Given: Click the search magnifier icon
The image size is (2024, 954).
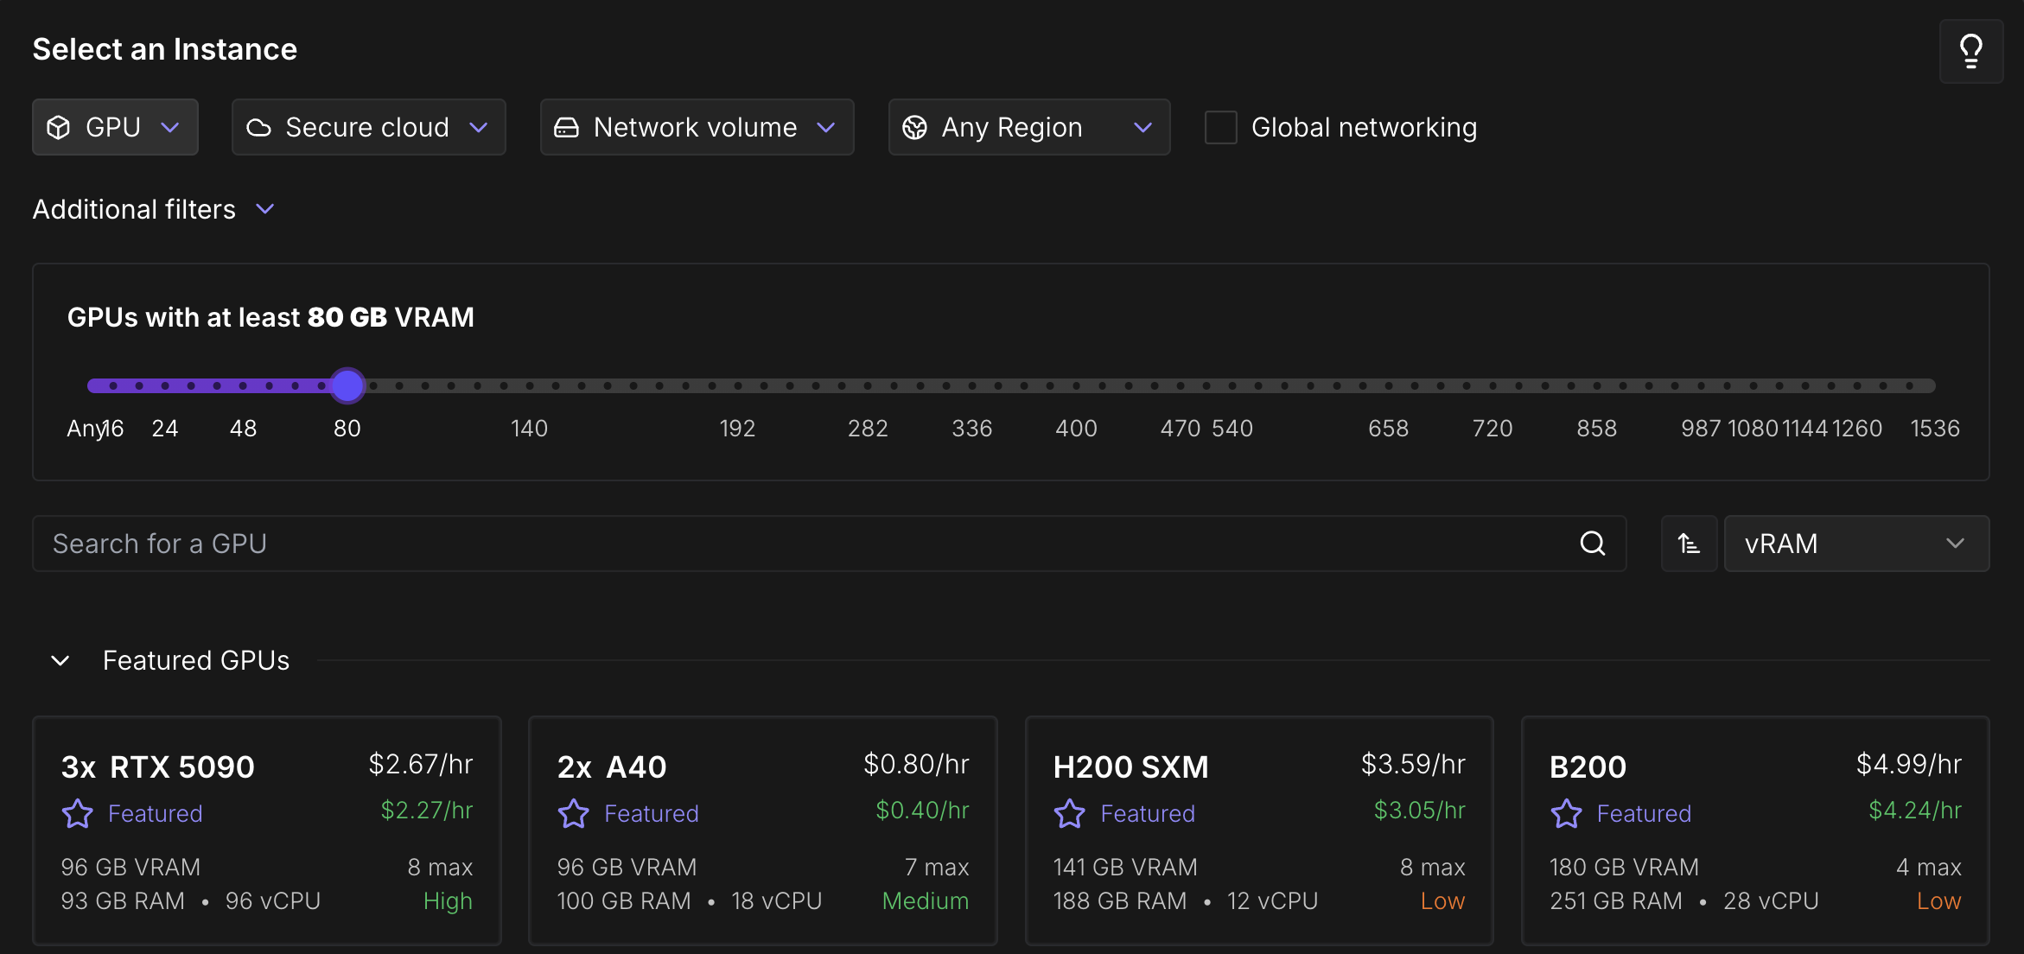Looking at the screenshot, I should point(1592,544).
